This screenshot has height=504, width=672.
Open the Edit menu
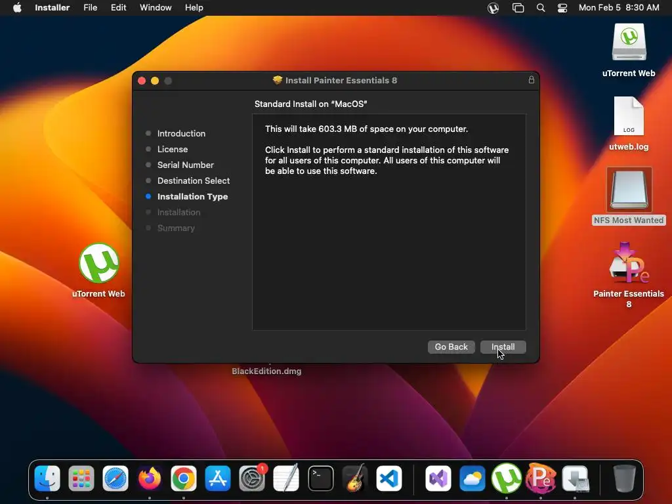click(x=118, y=8)
